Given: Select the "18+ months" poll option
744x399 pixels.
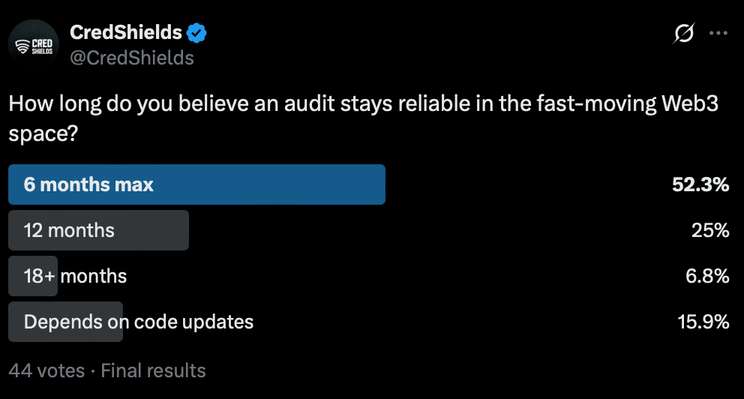Looking at the screenshot, I should (75, 276).
